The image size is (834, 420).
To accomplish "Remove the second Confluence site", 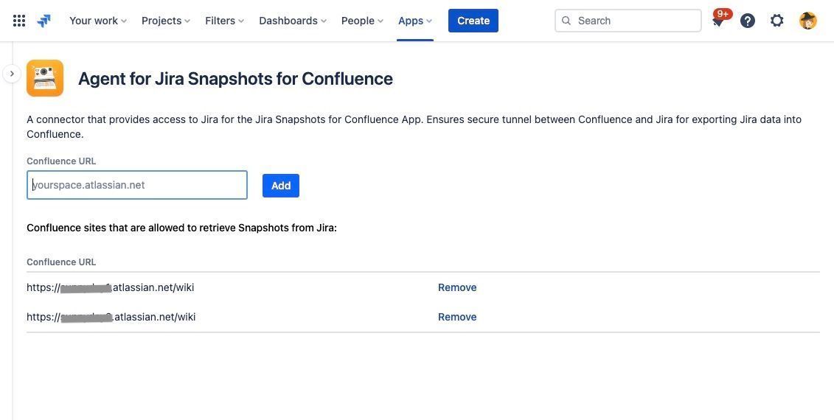I will [457, 317].
